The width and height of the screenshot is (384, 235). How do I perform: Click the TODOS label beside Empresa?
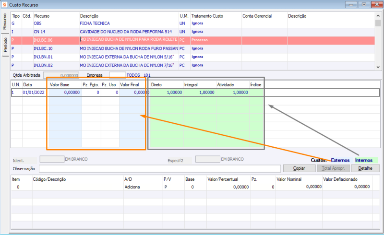click(x=133, y=75)
